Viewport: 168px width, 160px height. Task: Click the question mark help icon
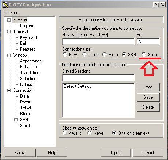pyautogui.click(x=156, y=5)
